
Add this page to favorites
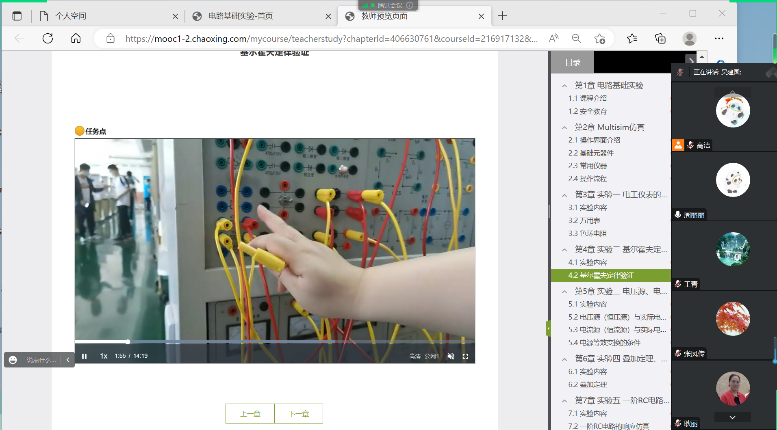599,39
